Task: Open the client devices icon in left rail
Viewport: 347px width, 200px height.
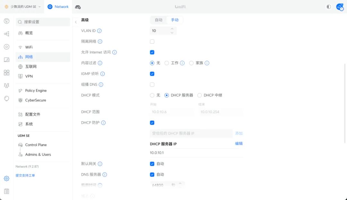Action: tap(7, 59)
